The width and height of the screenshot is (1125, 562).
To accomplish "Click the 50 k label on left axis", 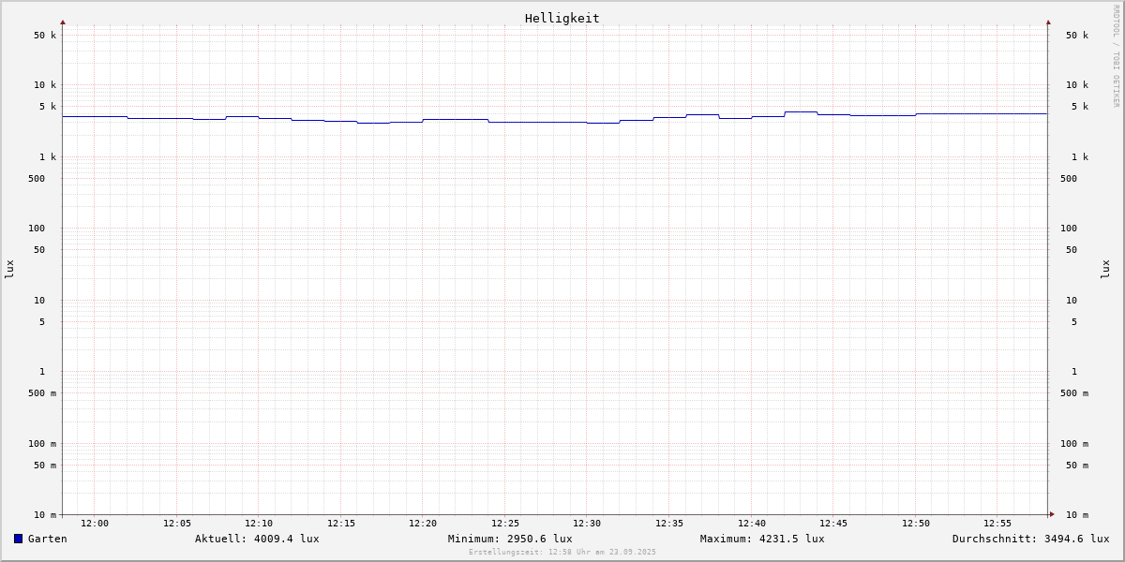I will coord(45,36).
